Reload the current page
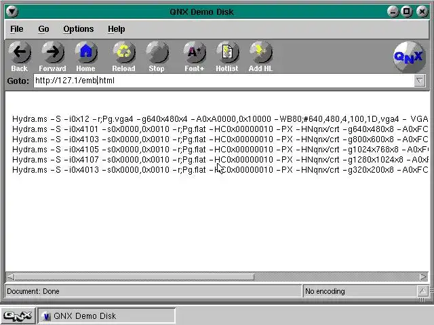434x325 pixels. [x=123, y=57]
